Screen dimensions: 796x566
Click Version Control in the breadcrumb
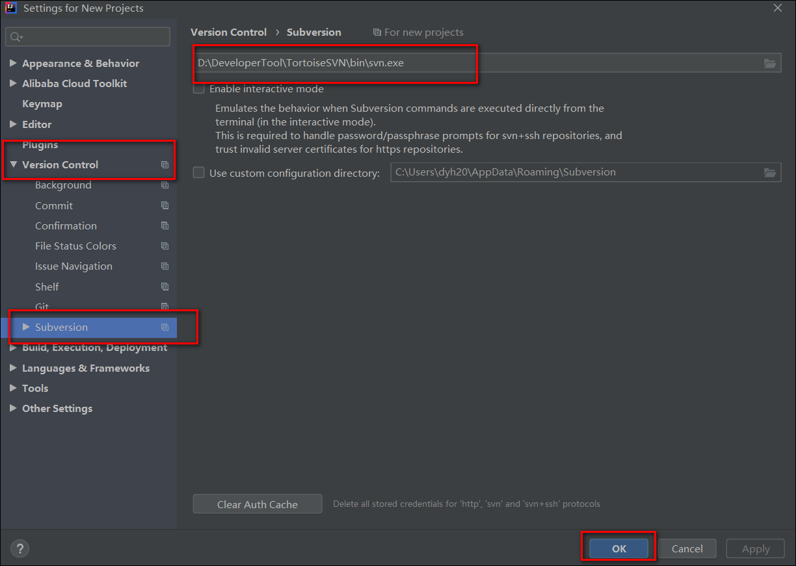228,32
